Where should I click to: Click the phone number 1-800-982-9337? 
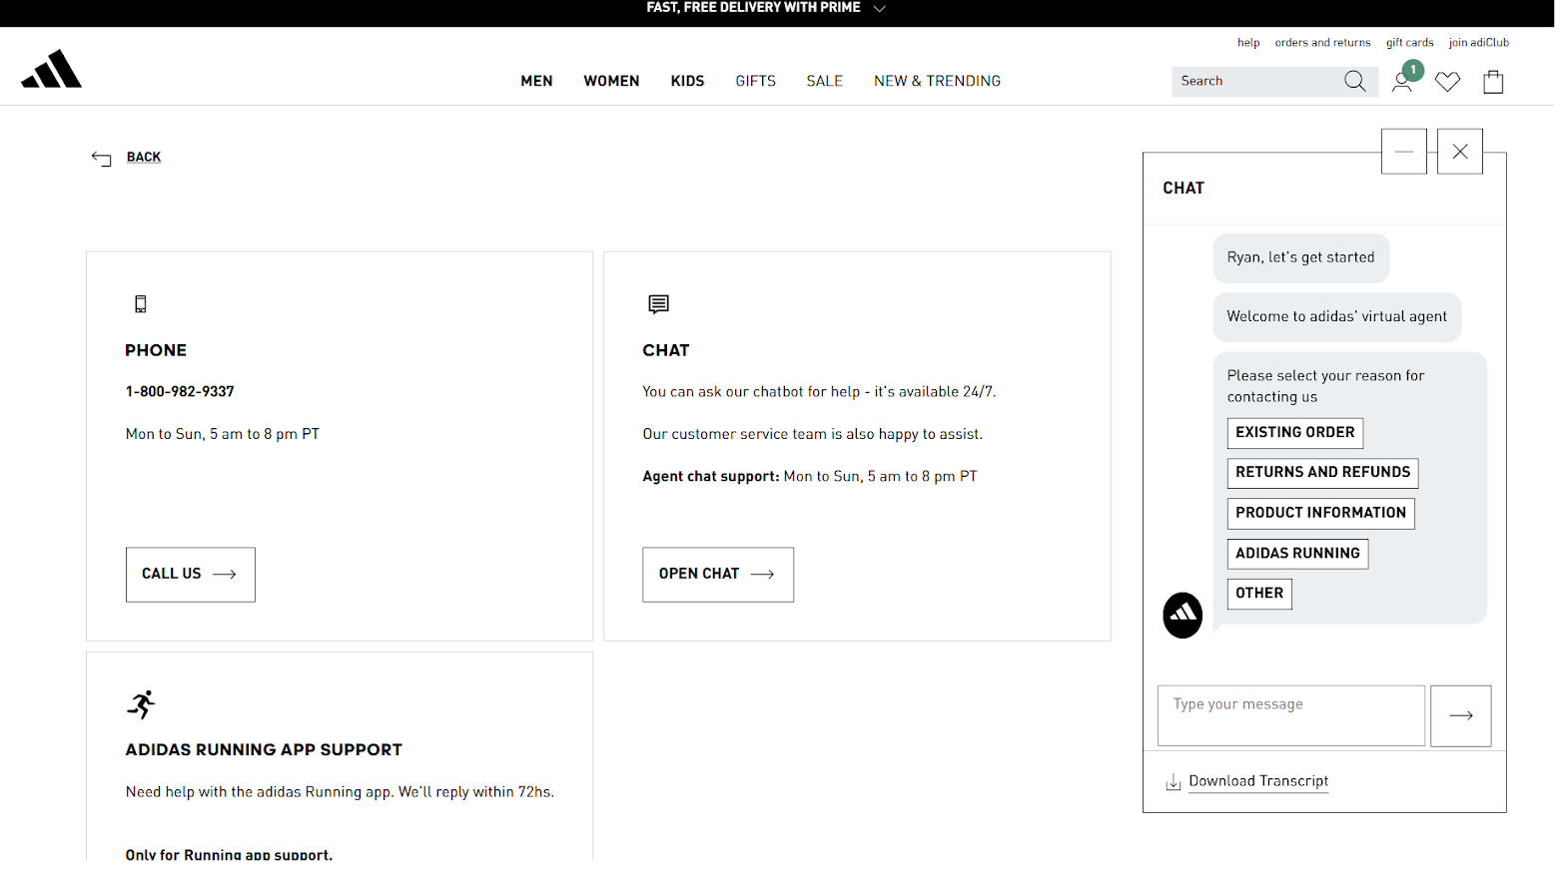click(x=180, y=392)
